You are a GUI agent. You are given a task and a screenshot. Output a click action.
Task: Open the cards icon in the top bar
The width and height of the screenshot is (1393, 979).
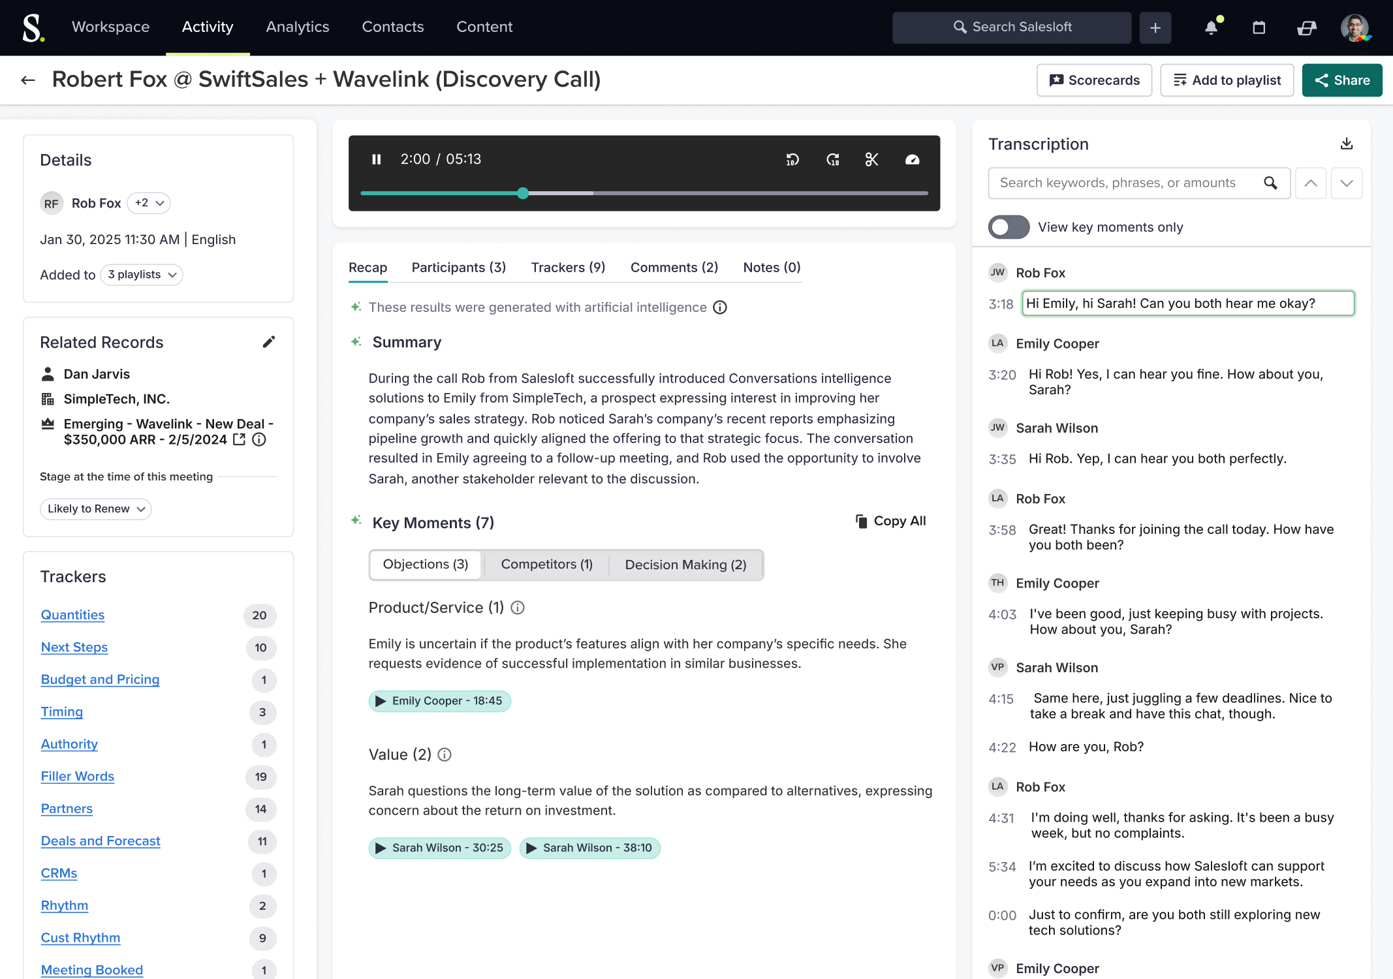(x=1307, y=27)
